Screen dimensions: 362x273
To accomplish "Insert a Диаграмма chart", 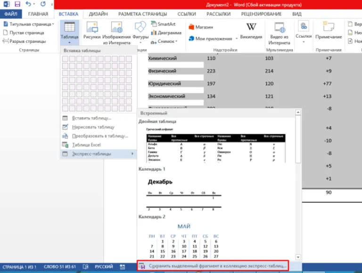I will click(166, 33).
